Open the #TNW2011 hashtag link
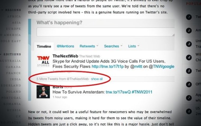 click(142, 92)
